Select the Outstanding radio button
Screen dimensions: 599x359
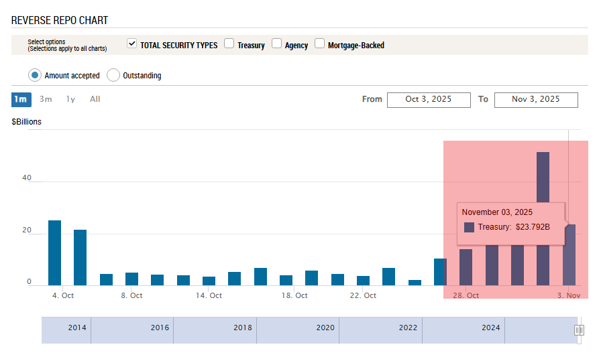pos(113,75)
